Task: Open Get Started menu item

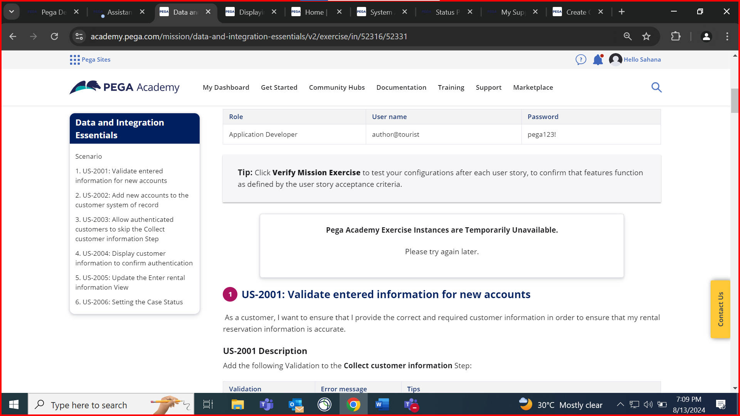Action: click(279, 87)
